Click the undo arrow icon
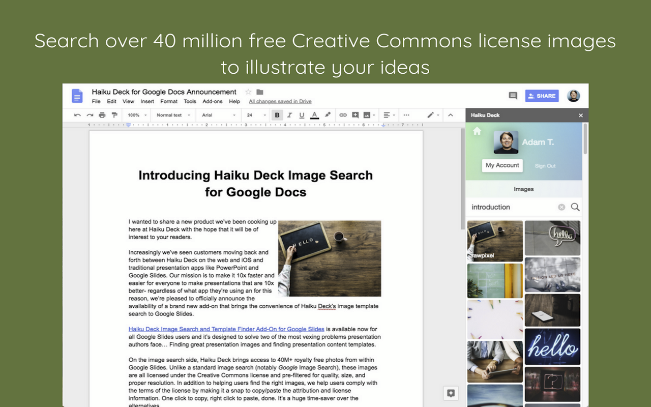 pos(77,115)
